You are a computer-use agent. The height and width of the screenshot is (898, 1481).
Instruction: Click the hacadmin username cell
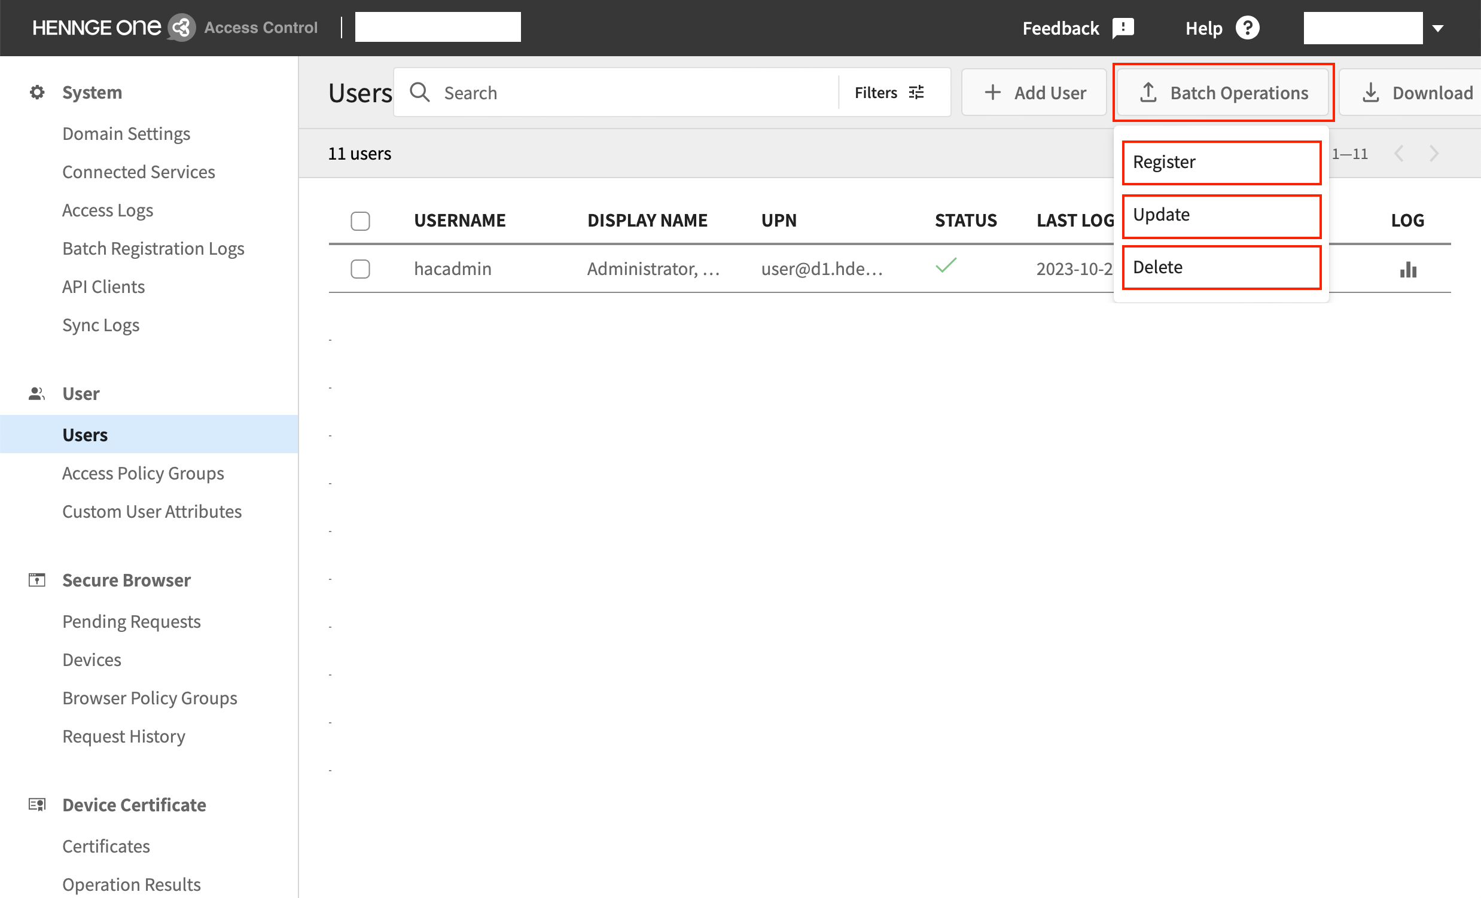pyautogui.click(x=453, y=268)
